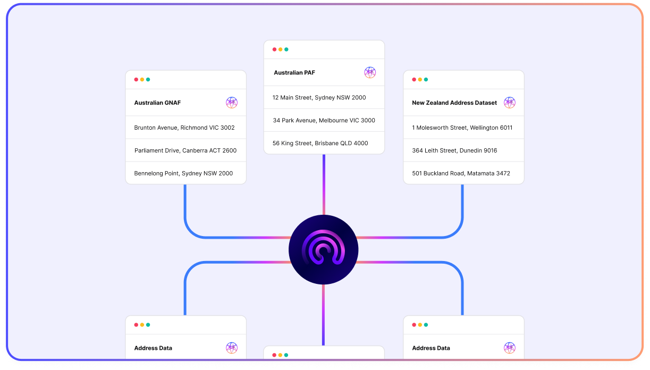Click the green dot on New Zealand Address card
Viewport: 650px width, 370px height.
coord(426,80)
